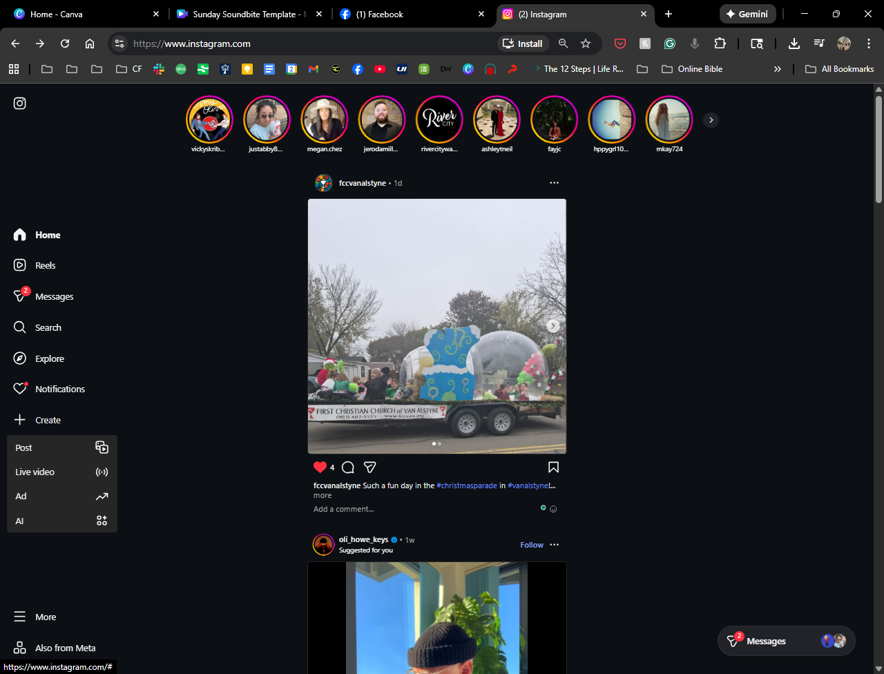The height and width of the screenshot is (674, 884).
Task: Show next stories with arrow
Action: (x=711, y=120)
